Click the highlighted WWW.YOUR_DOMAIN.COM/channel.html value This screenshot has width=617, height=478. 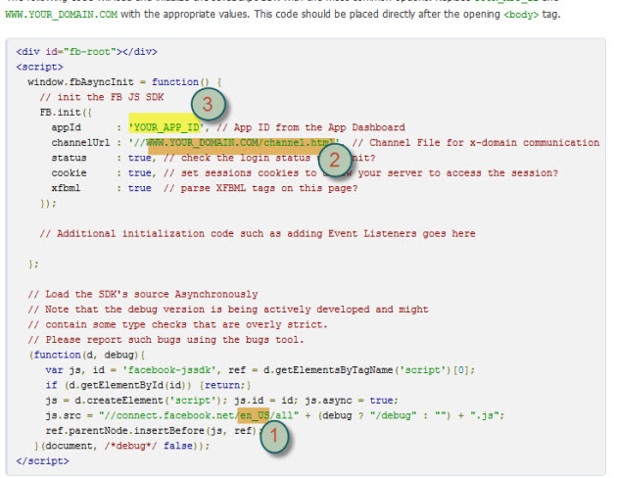241,143
